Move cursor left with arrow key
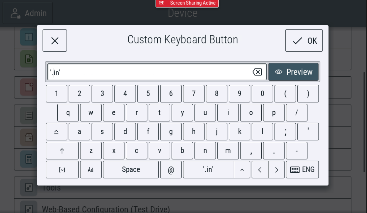Image resolution: width=367 pixels, height=213 pixels. pyautogui.click(x=260, y=169)
